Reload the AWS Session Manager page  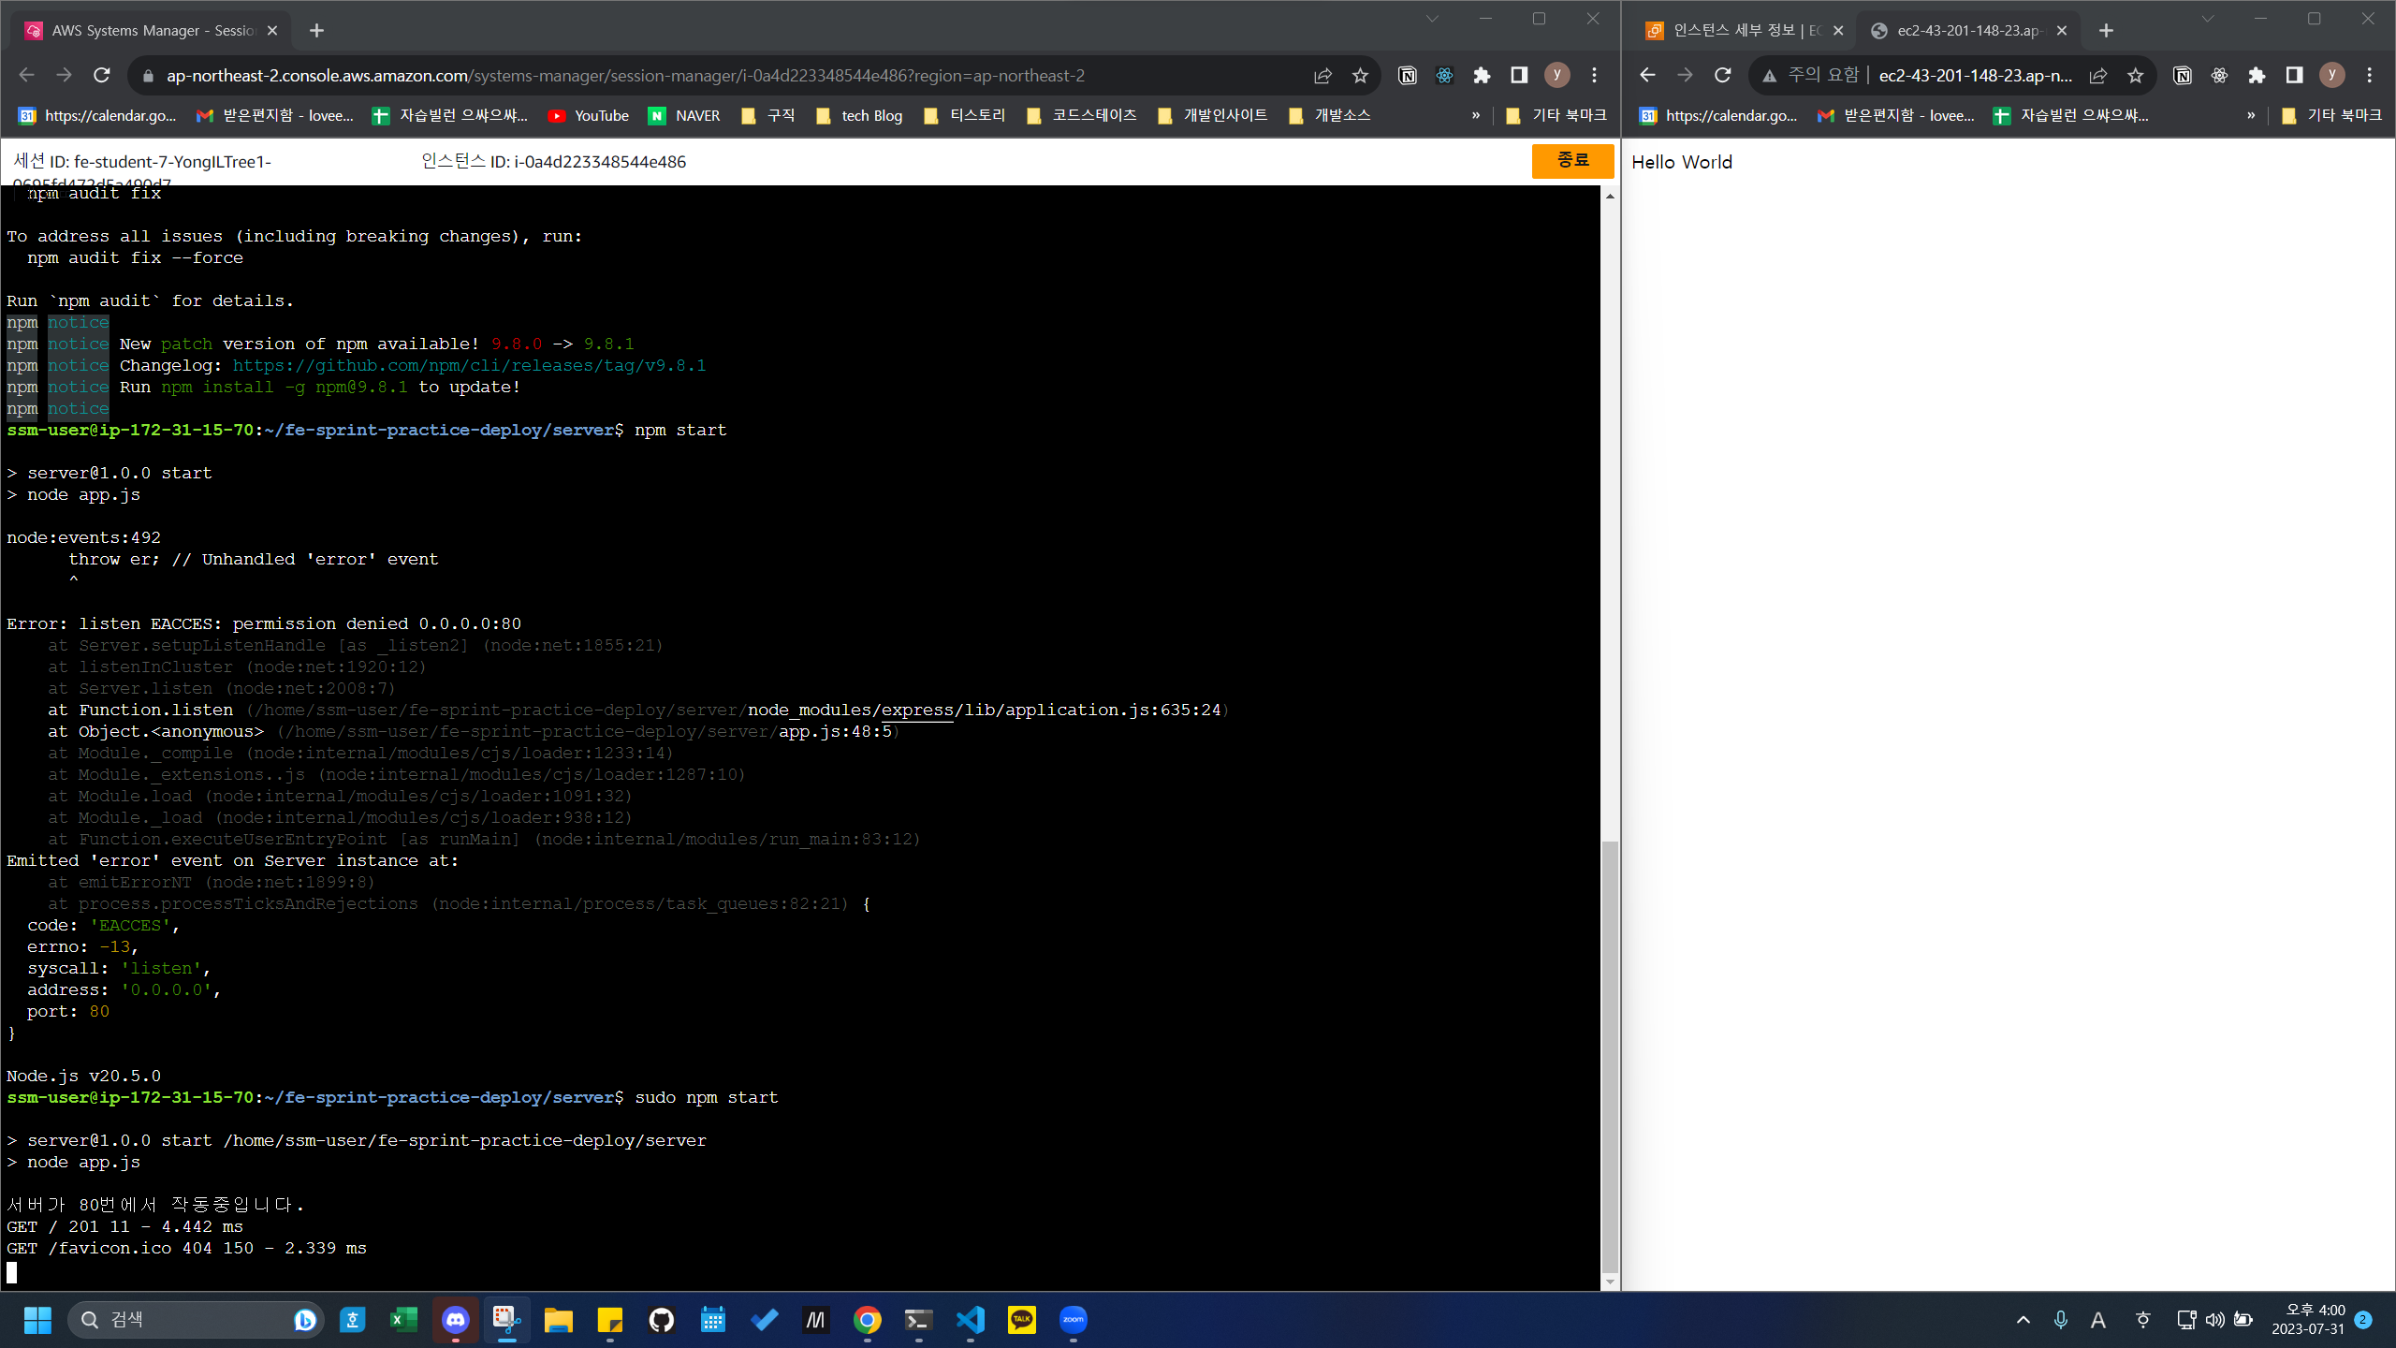coord(102,76)
